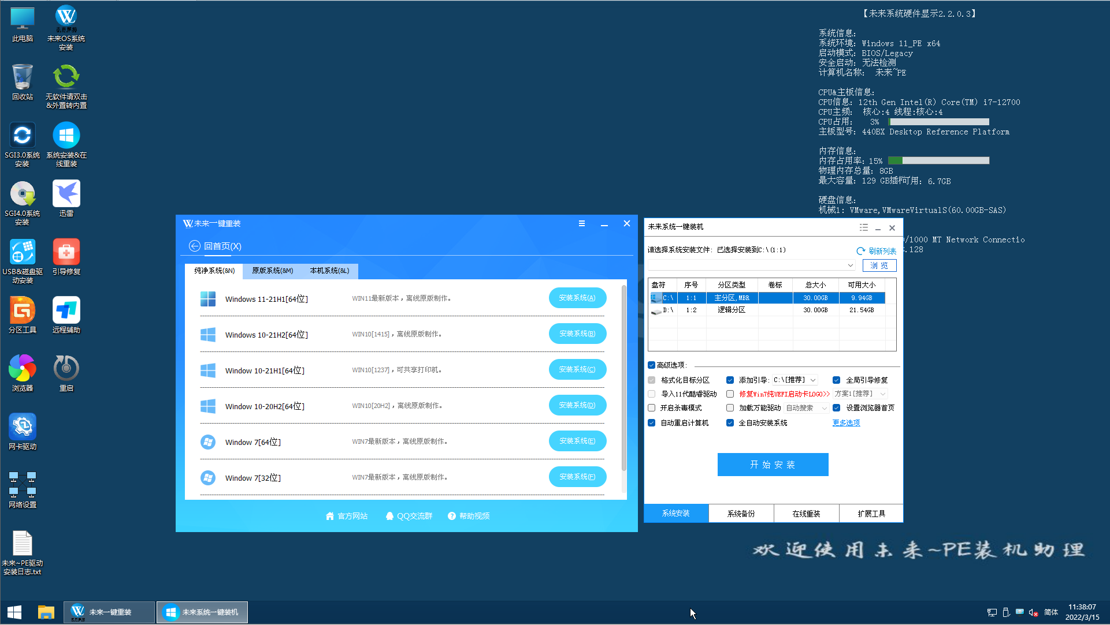
Task: Select the 系统安装&在线重装 desktop icon
Action: (x=66, y=144)
